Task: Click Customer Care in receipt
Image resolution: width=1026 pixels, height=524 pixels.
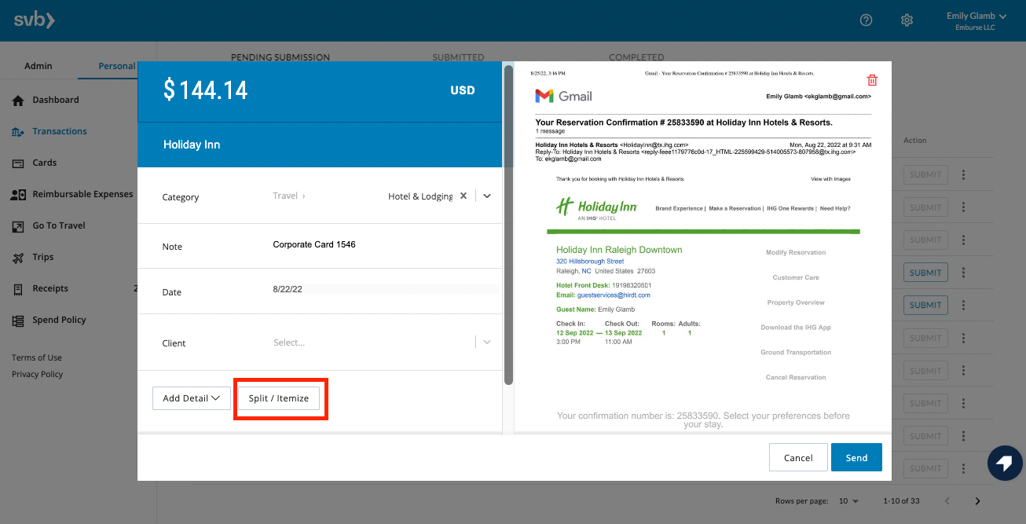Action: (796, 278)
